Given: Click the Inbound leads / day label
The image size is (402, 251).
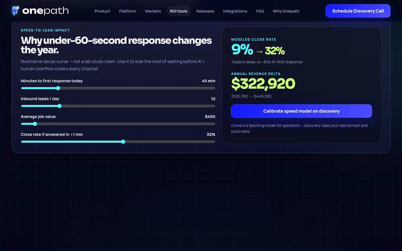Looking at the screenshot, I should pyautogui.click(x=40, y=99).
